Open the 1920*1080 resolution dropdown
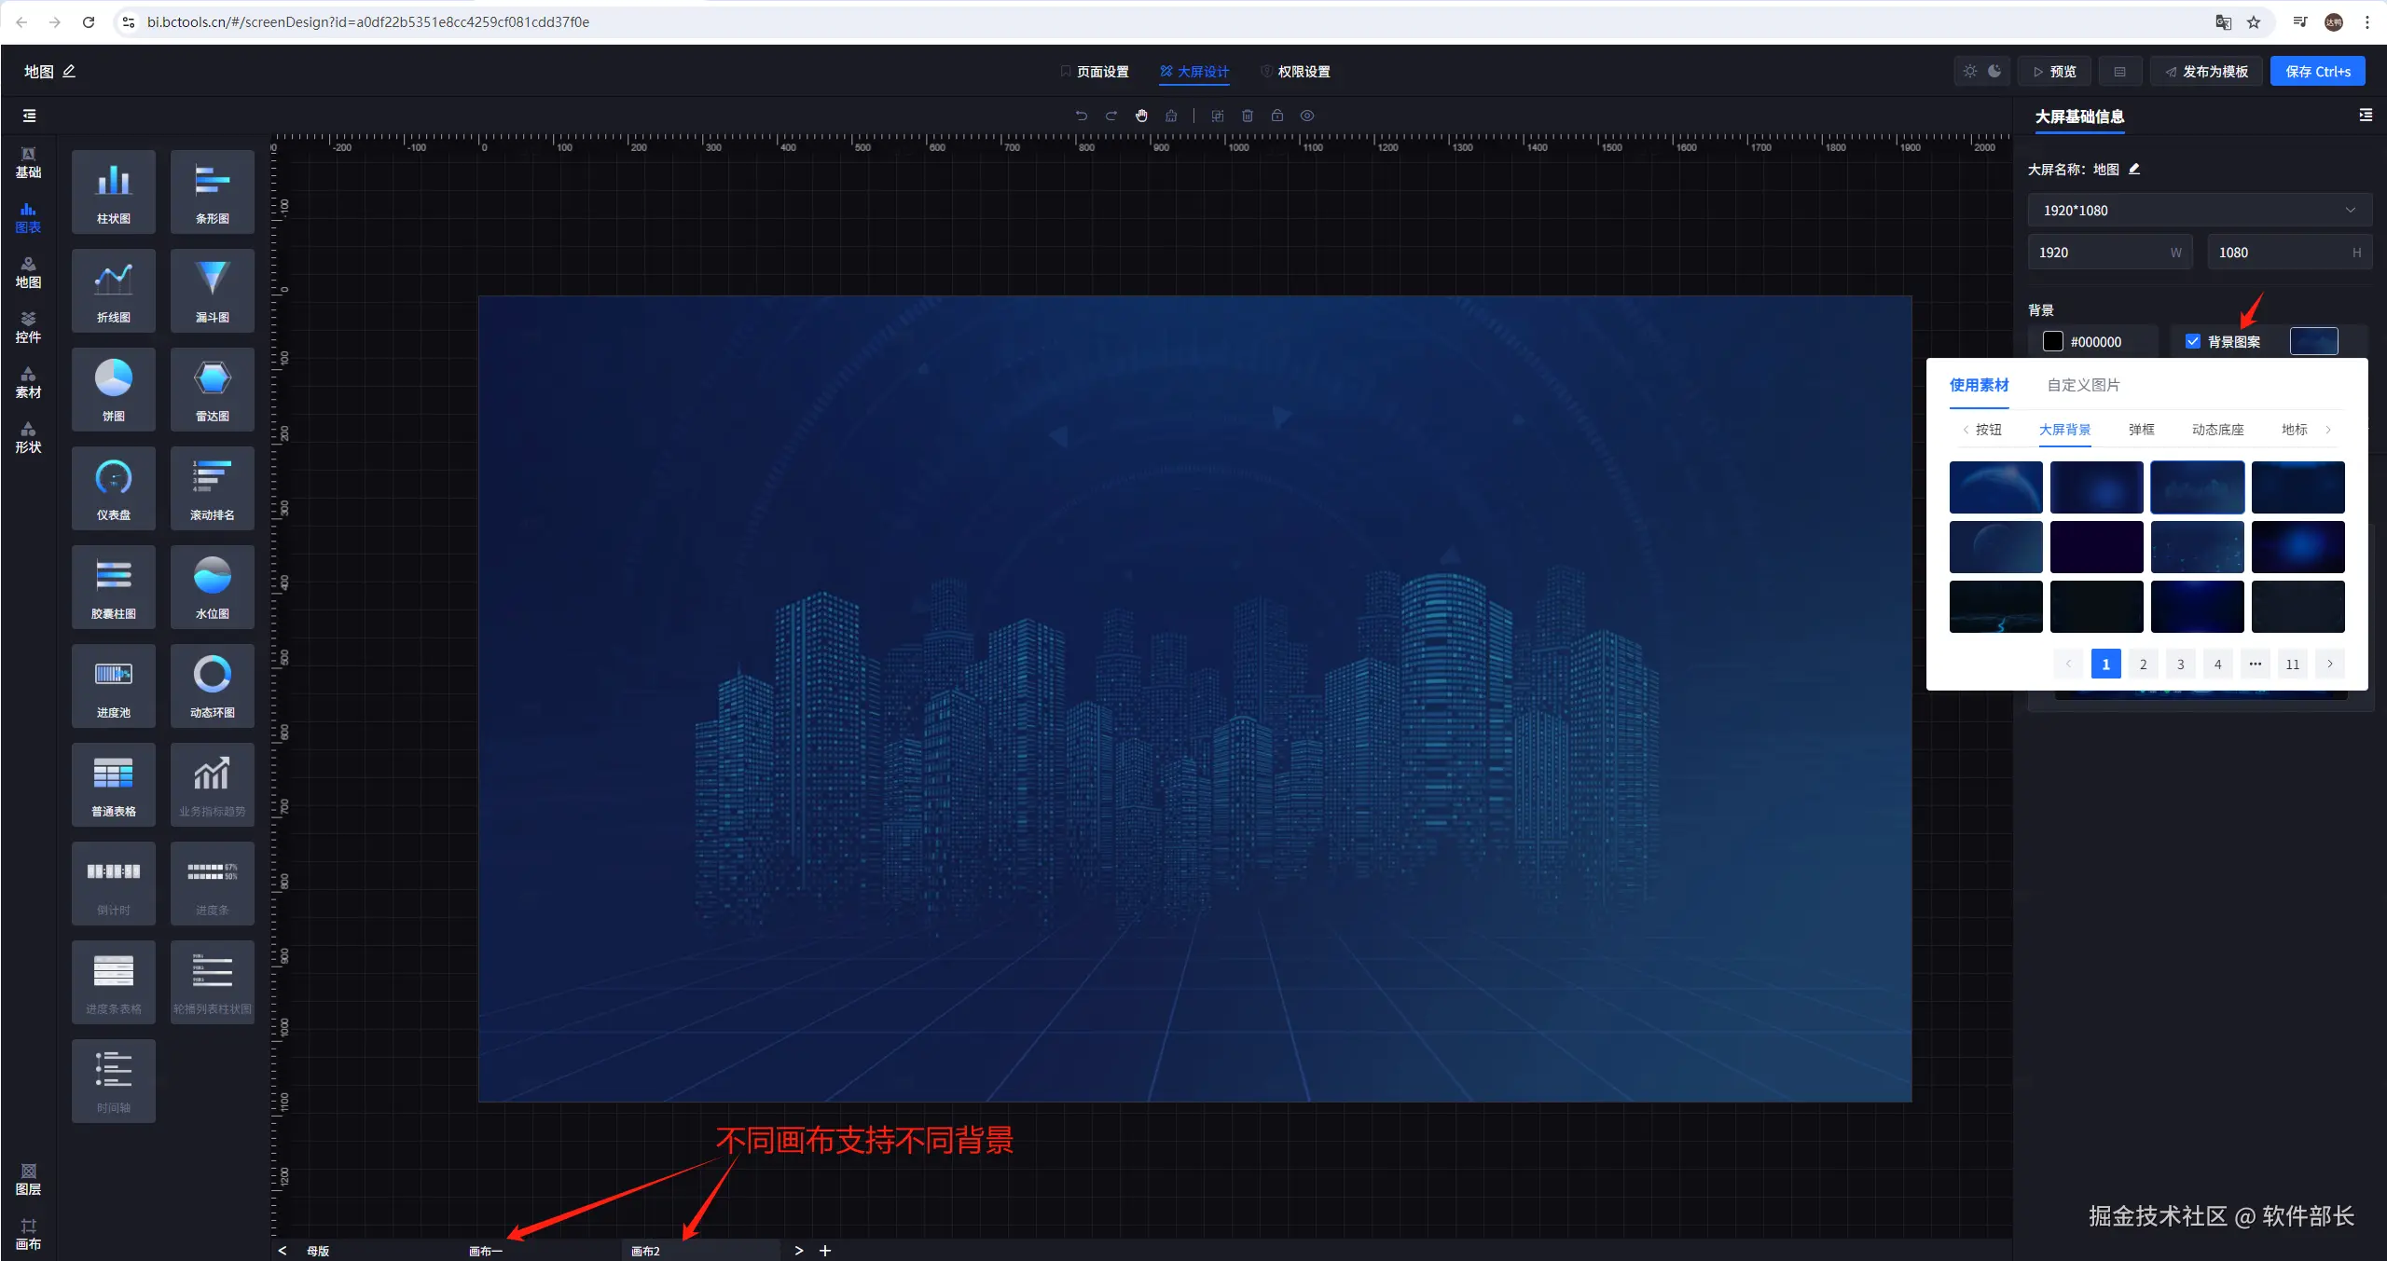 coord(2199,211)
